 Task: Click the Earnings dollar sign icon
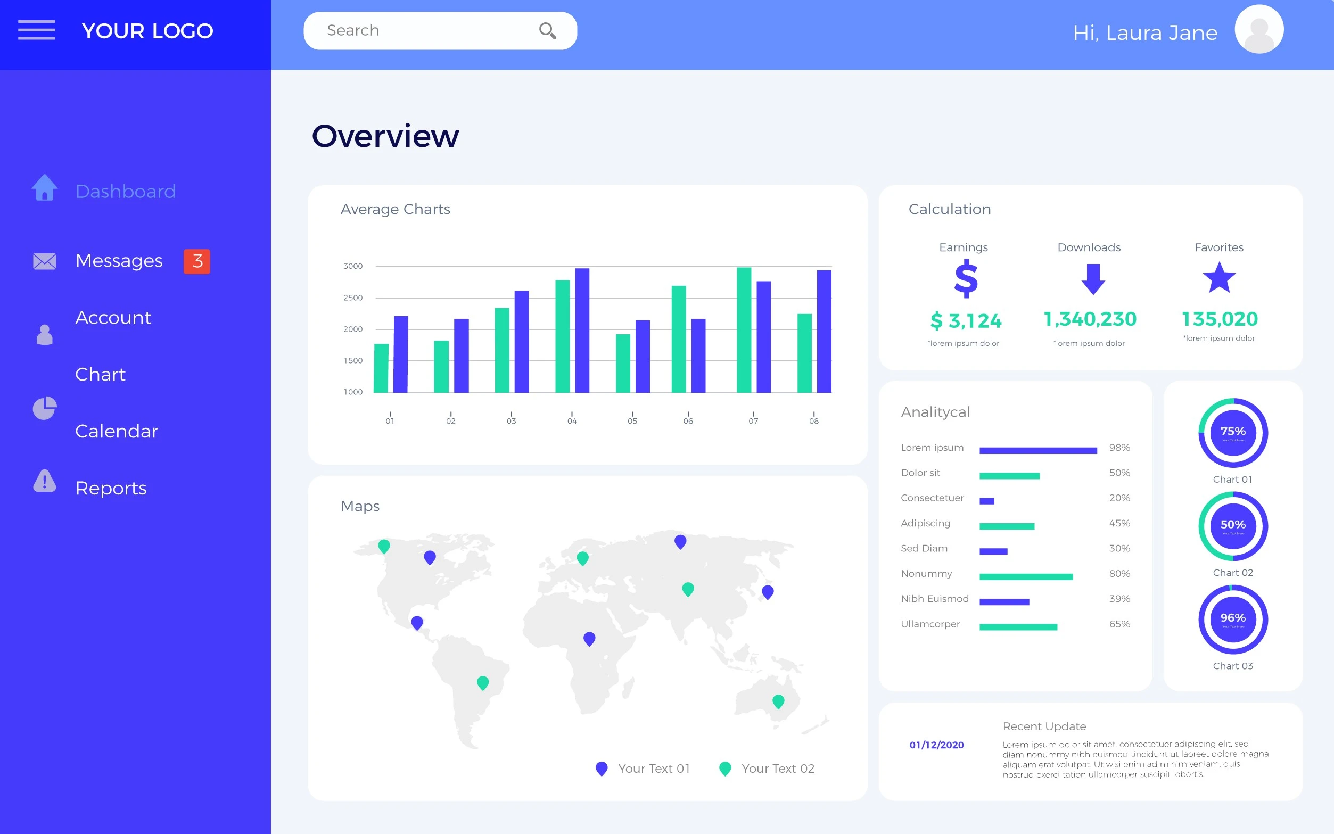966,279
